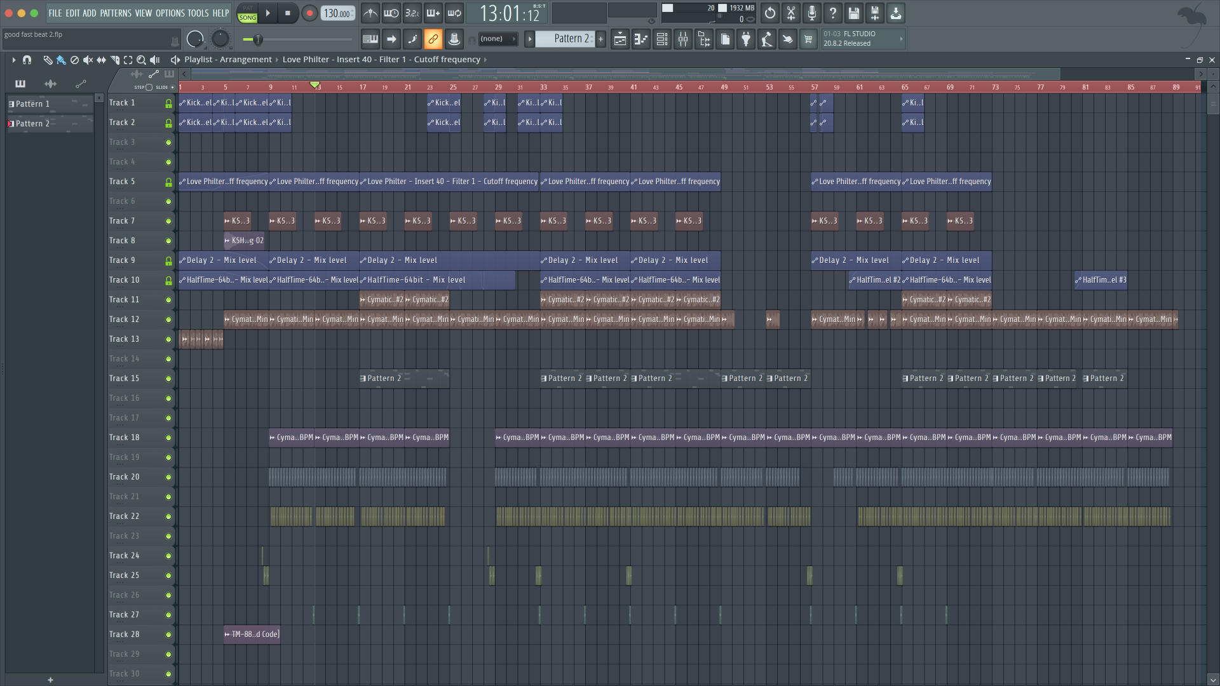Open the EDIT menu
This screenshot has width=1220, height=686.
(x=72, y=13)
